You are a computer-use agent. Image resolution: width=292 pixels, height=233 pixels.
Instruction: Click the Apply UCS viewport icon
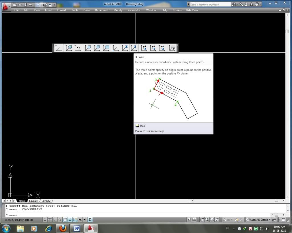click(x=172, y=48)
